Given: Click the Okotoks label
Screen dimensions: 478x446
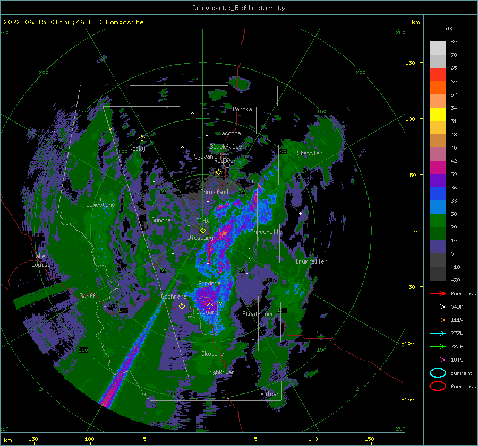Looking at the screenshot, I should 212,354.
